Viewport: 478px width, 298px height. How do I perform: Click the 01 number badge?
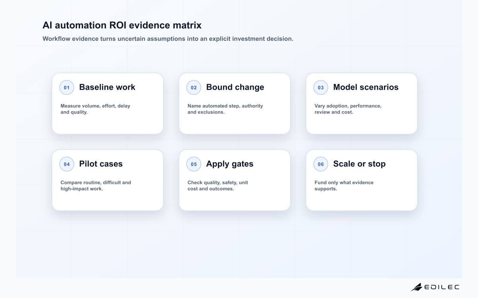[67, 87]
